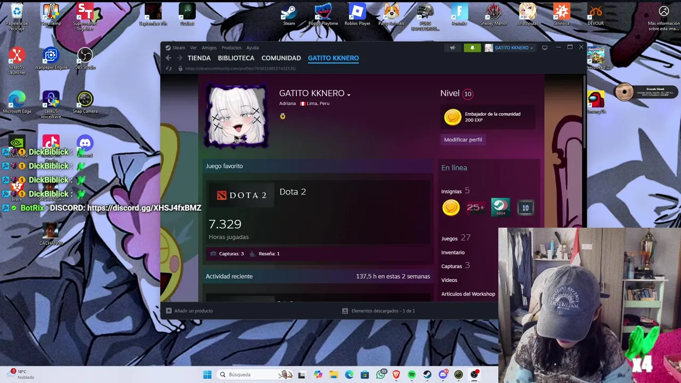Image resolution: width=681 pixels, height=383 pixels.
Task: Open Supermarket Together desktop icon
Action: [x=85, y=17]
